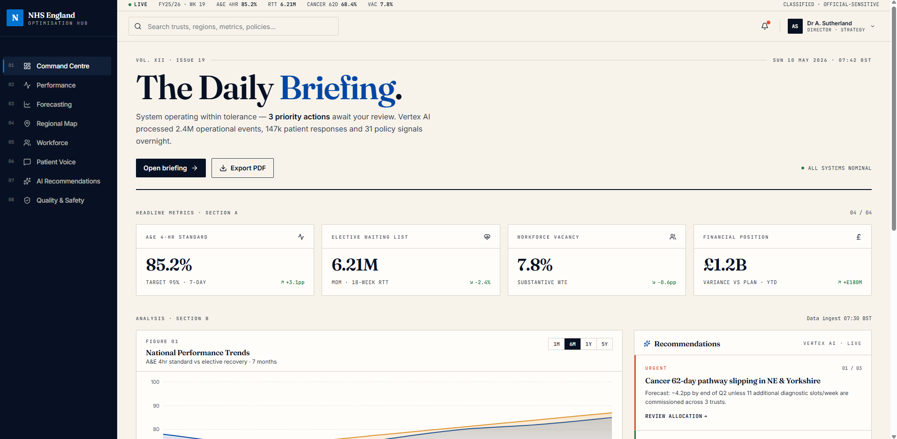Focus the search trusts, regions, metrics field
897x439 pixels.
(234, 26)
